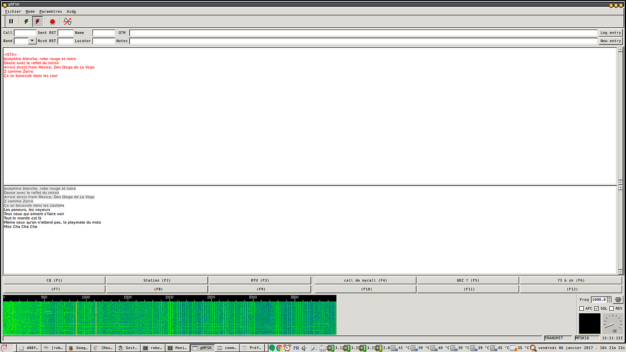This screenshot has height=352, width=626.
Task: Increase Freq with the spinner up arrow
Action: (609, 298)
